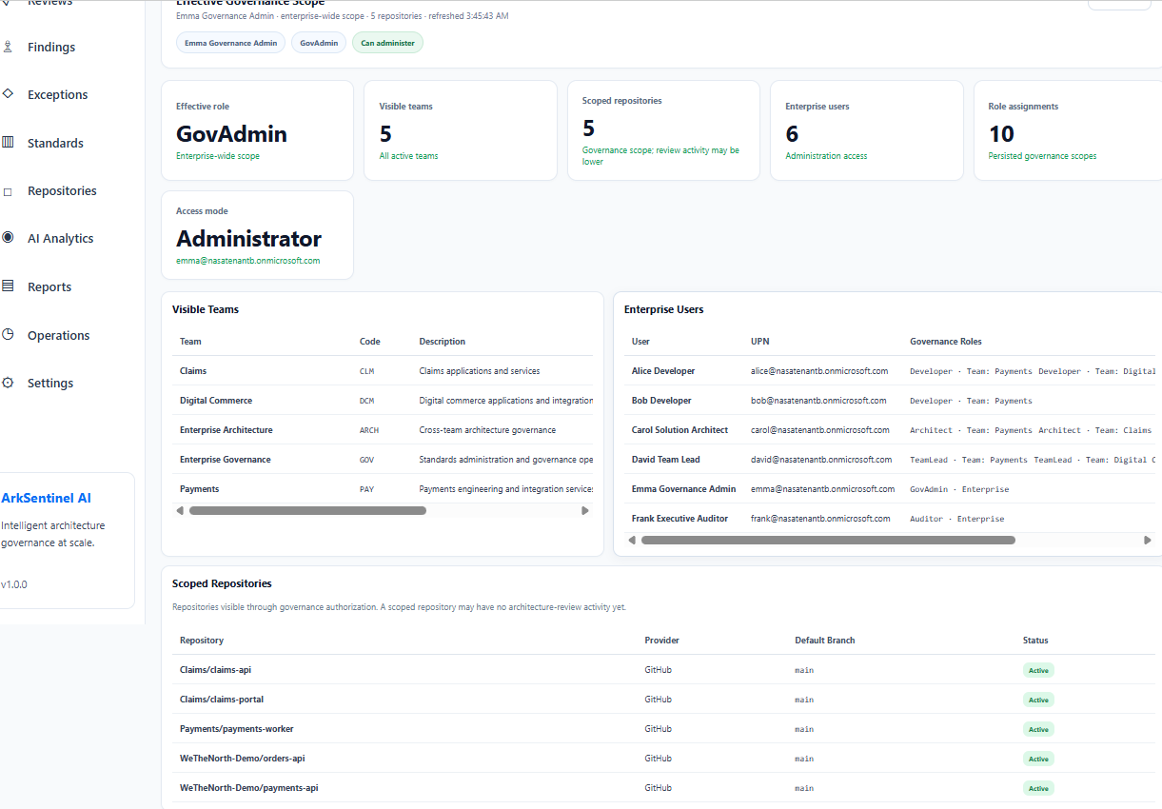Click the Code column header in Visible Teams

[x=369, y=342]
